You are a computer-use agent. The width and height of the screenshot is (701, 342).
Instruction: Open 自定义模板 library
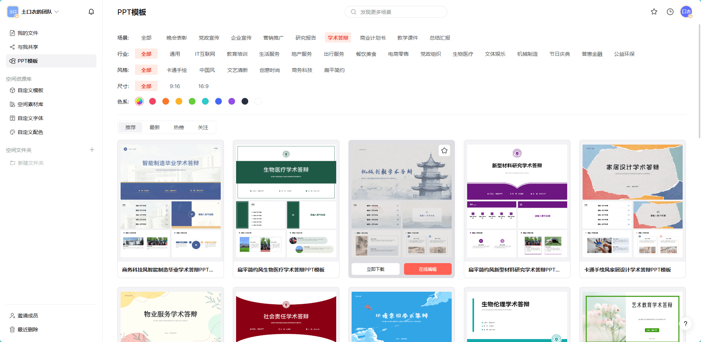coord(51,90)
